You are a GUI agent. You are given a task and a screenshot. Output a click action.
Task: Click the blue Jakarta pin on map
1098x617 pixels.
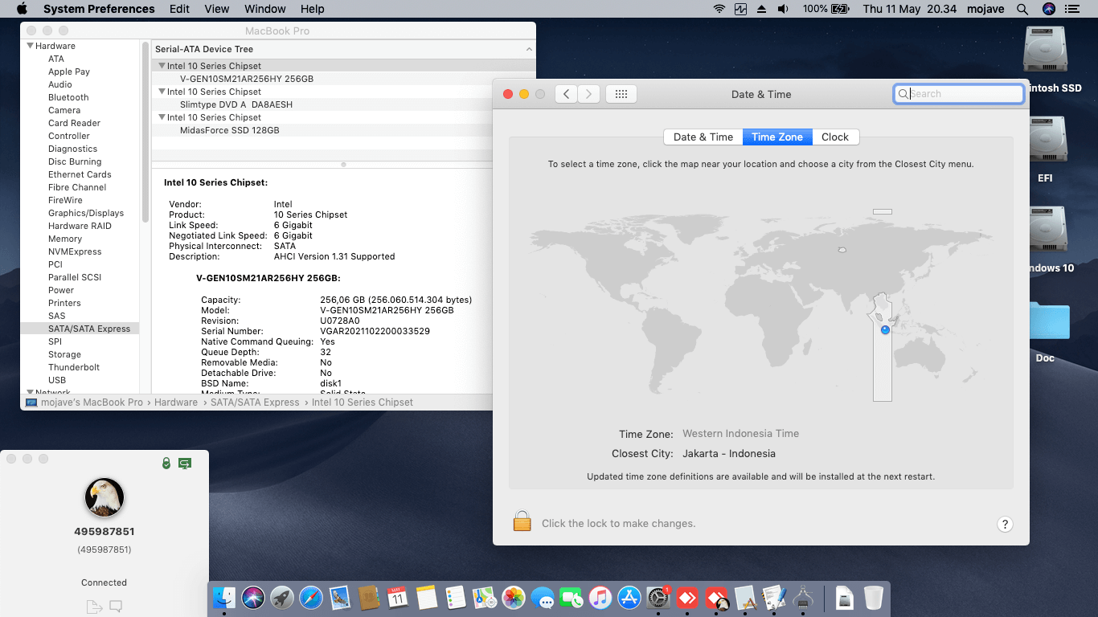[885, 330]
